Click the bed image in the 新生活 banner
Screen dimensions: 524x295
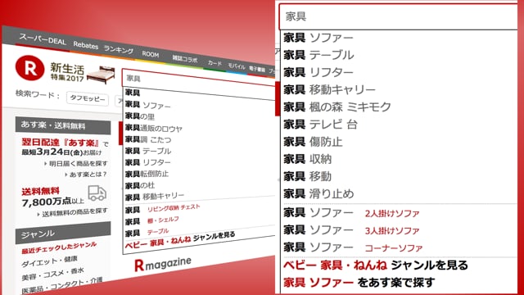pyautogui.click(x=102, y=75)
